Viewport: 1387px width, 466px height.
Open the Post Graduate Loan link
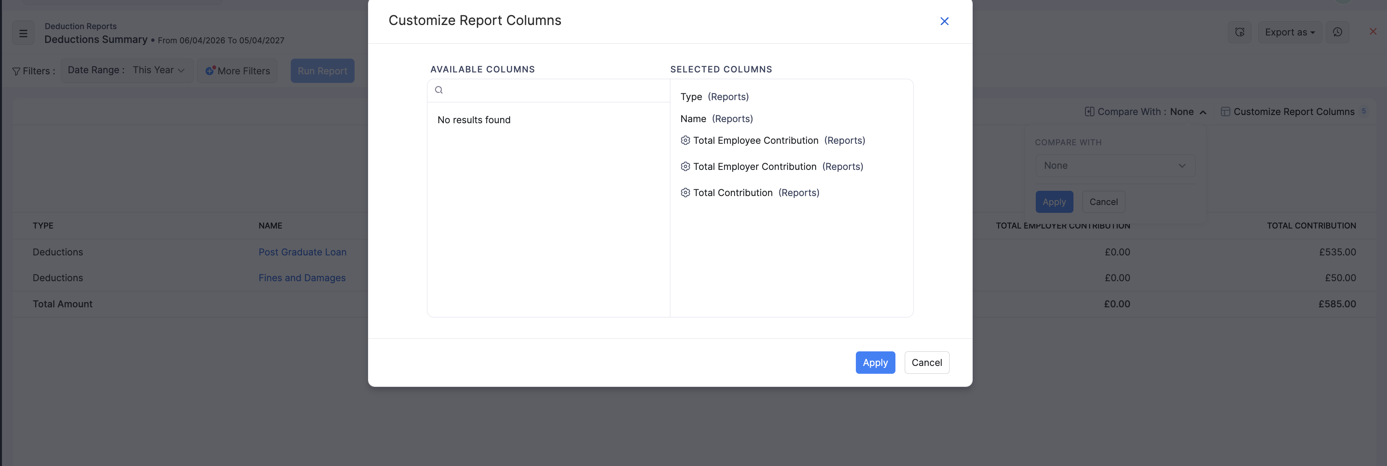(302, 252)
